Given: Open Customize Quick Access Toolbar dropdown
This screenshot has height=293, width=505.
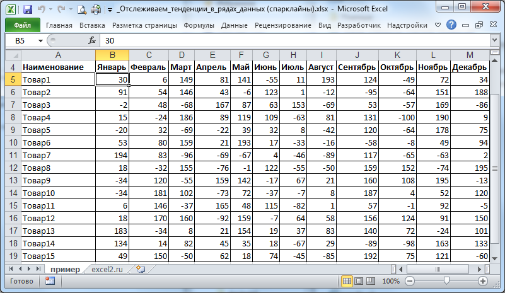Looking at the screenshot, I should [110, 10].
